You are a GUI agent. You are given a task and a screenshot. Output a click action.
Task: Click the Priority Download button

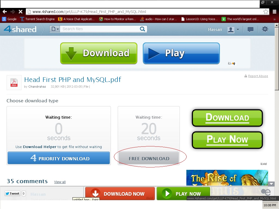point(59,158)
